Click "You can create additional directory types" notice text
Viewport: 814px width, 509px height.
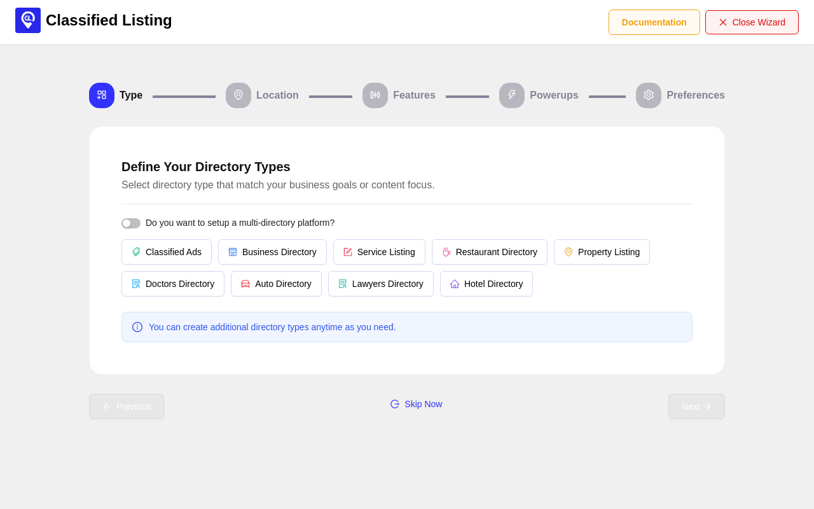(272, 327)
